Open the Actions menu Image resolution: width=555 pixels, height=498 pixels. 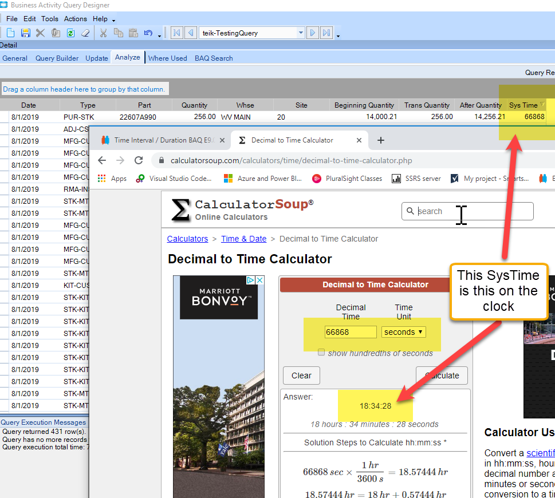(76, 19)
